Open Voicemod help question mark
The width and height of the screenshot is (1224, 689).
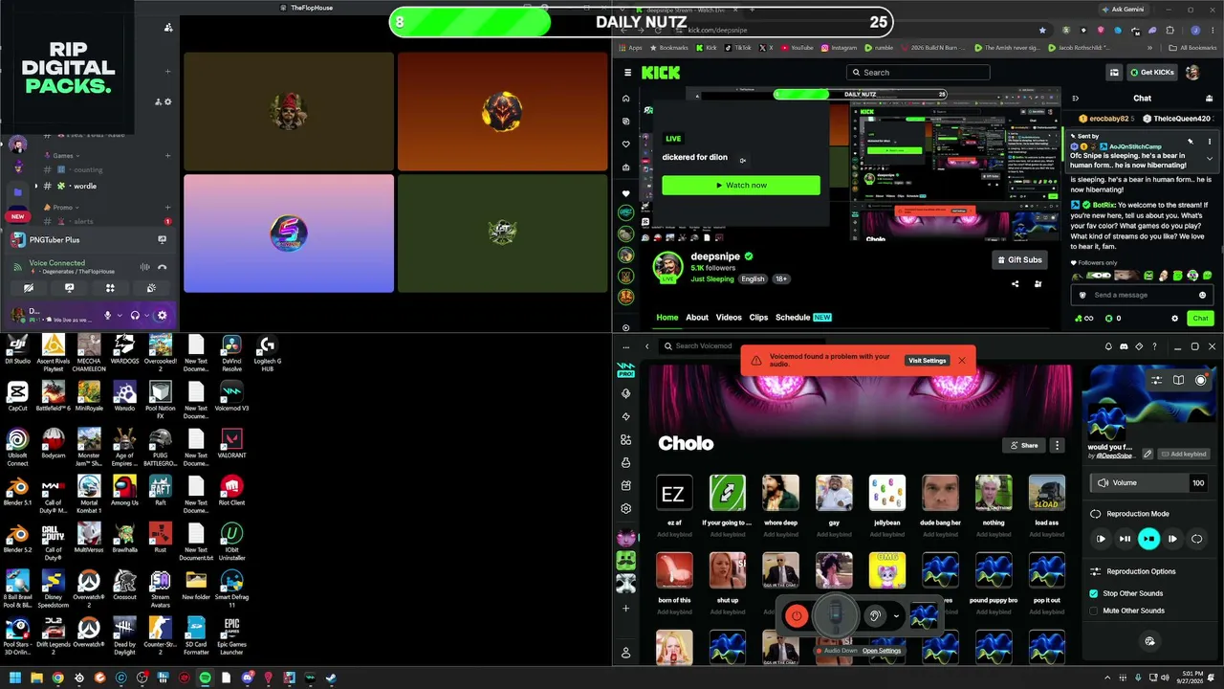[x=1154, y=346]
